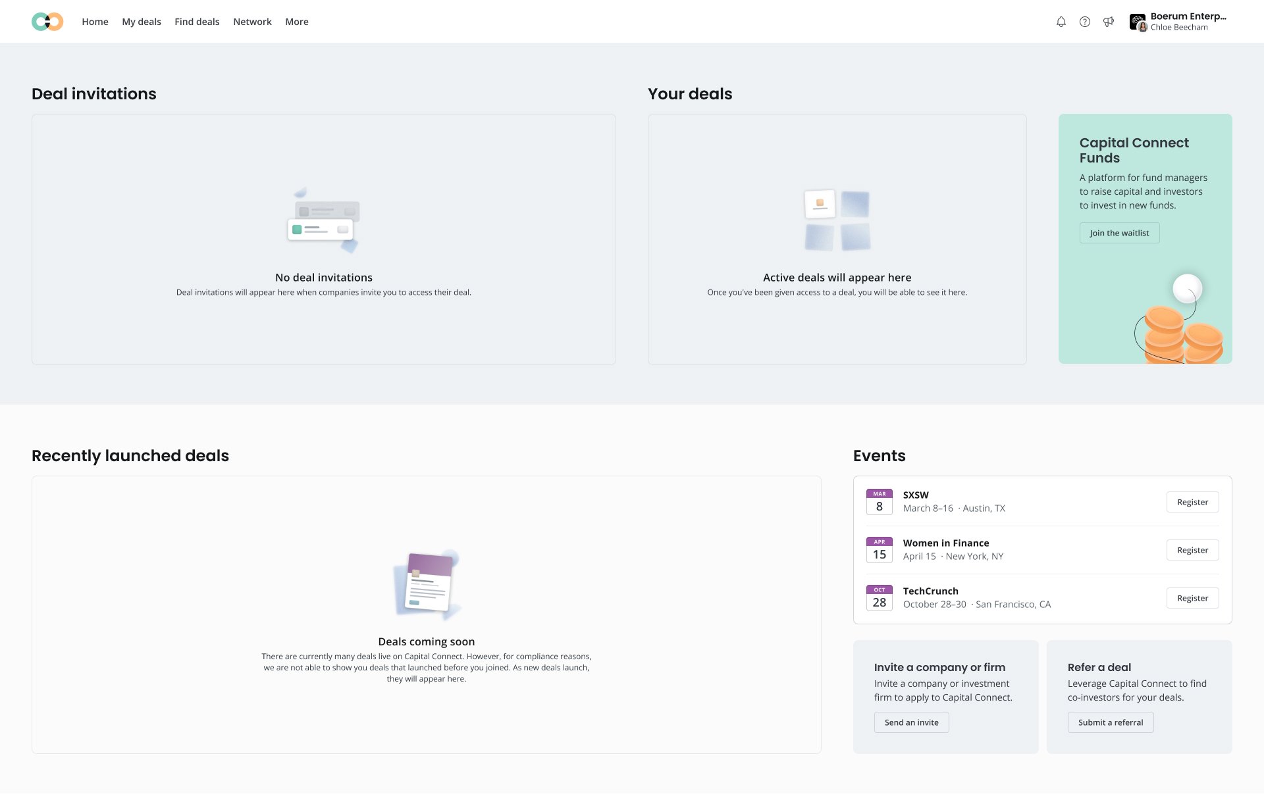Register for the TechCrunch event

coord(1192,598)
